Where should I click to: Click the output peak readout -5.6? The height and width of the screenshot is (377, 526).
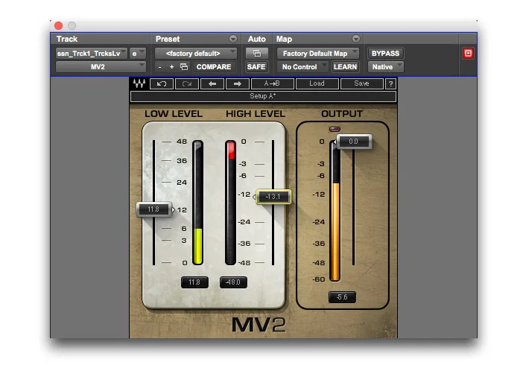click(342, 297)
